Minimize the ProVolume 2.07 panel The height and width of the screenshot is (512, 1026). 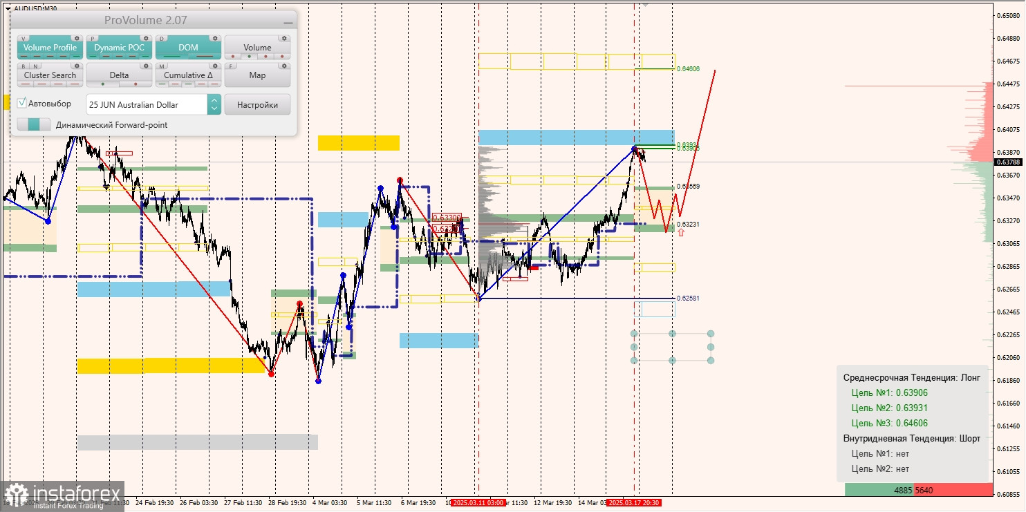[x=288, y=23]
